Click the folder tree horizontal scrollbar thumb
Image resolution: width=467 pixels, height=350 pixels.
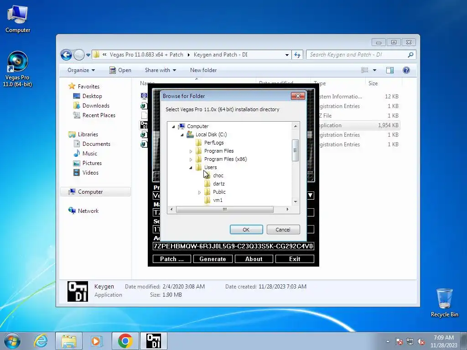coord(224,210)
